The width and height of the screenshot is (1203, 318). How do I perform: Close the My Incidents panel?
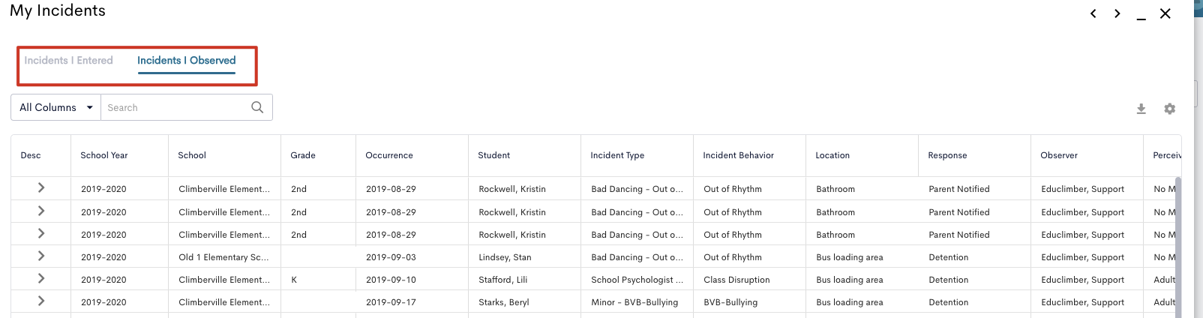pyautogui.click(x=1165, y=13)
